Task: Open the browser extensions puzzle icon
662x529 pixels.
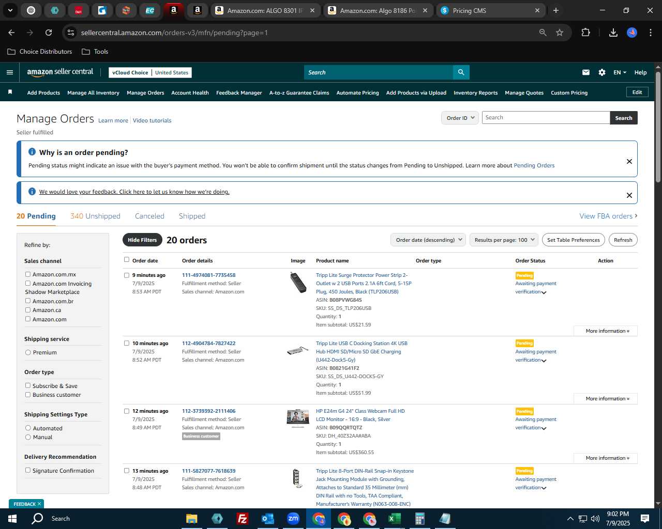Action: pos(585,33)
